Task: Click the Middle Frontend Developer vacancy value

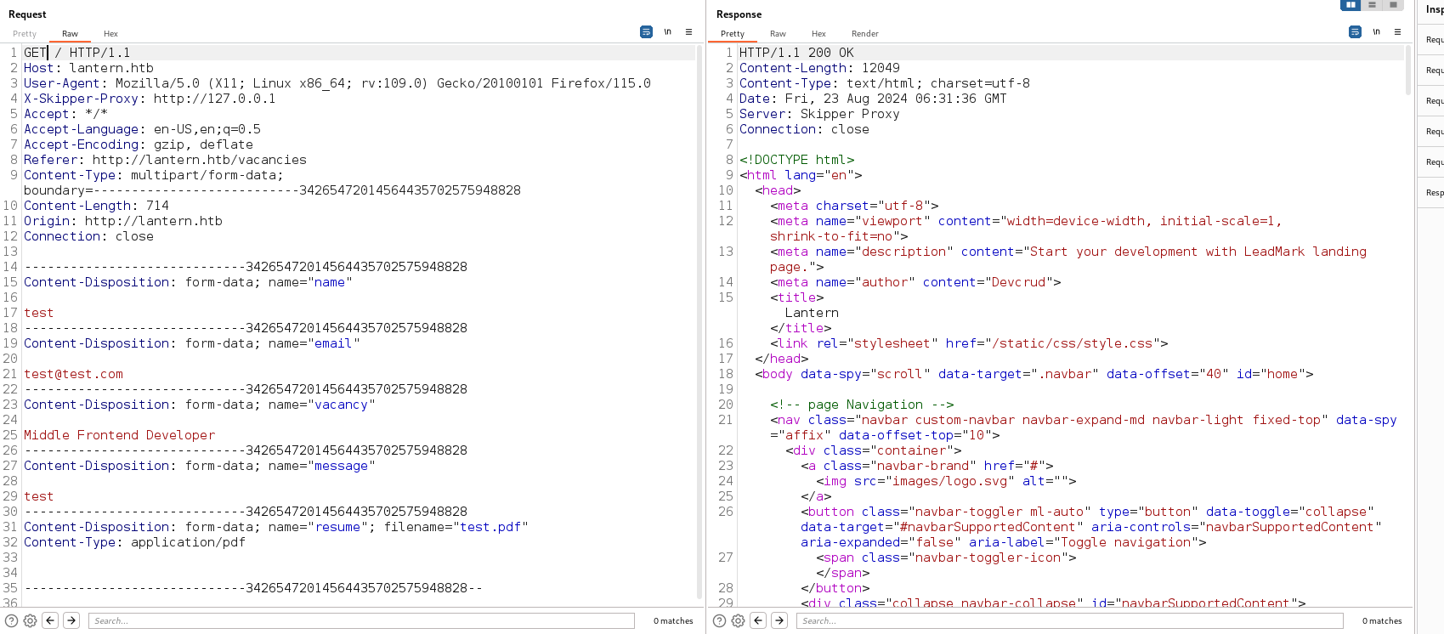Action: pos(119,435)
